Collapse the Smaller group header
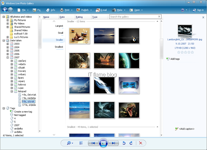 point(157,21)
